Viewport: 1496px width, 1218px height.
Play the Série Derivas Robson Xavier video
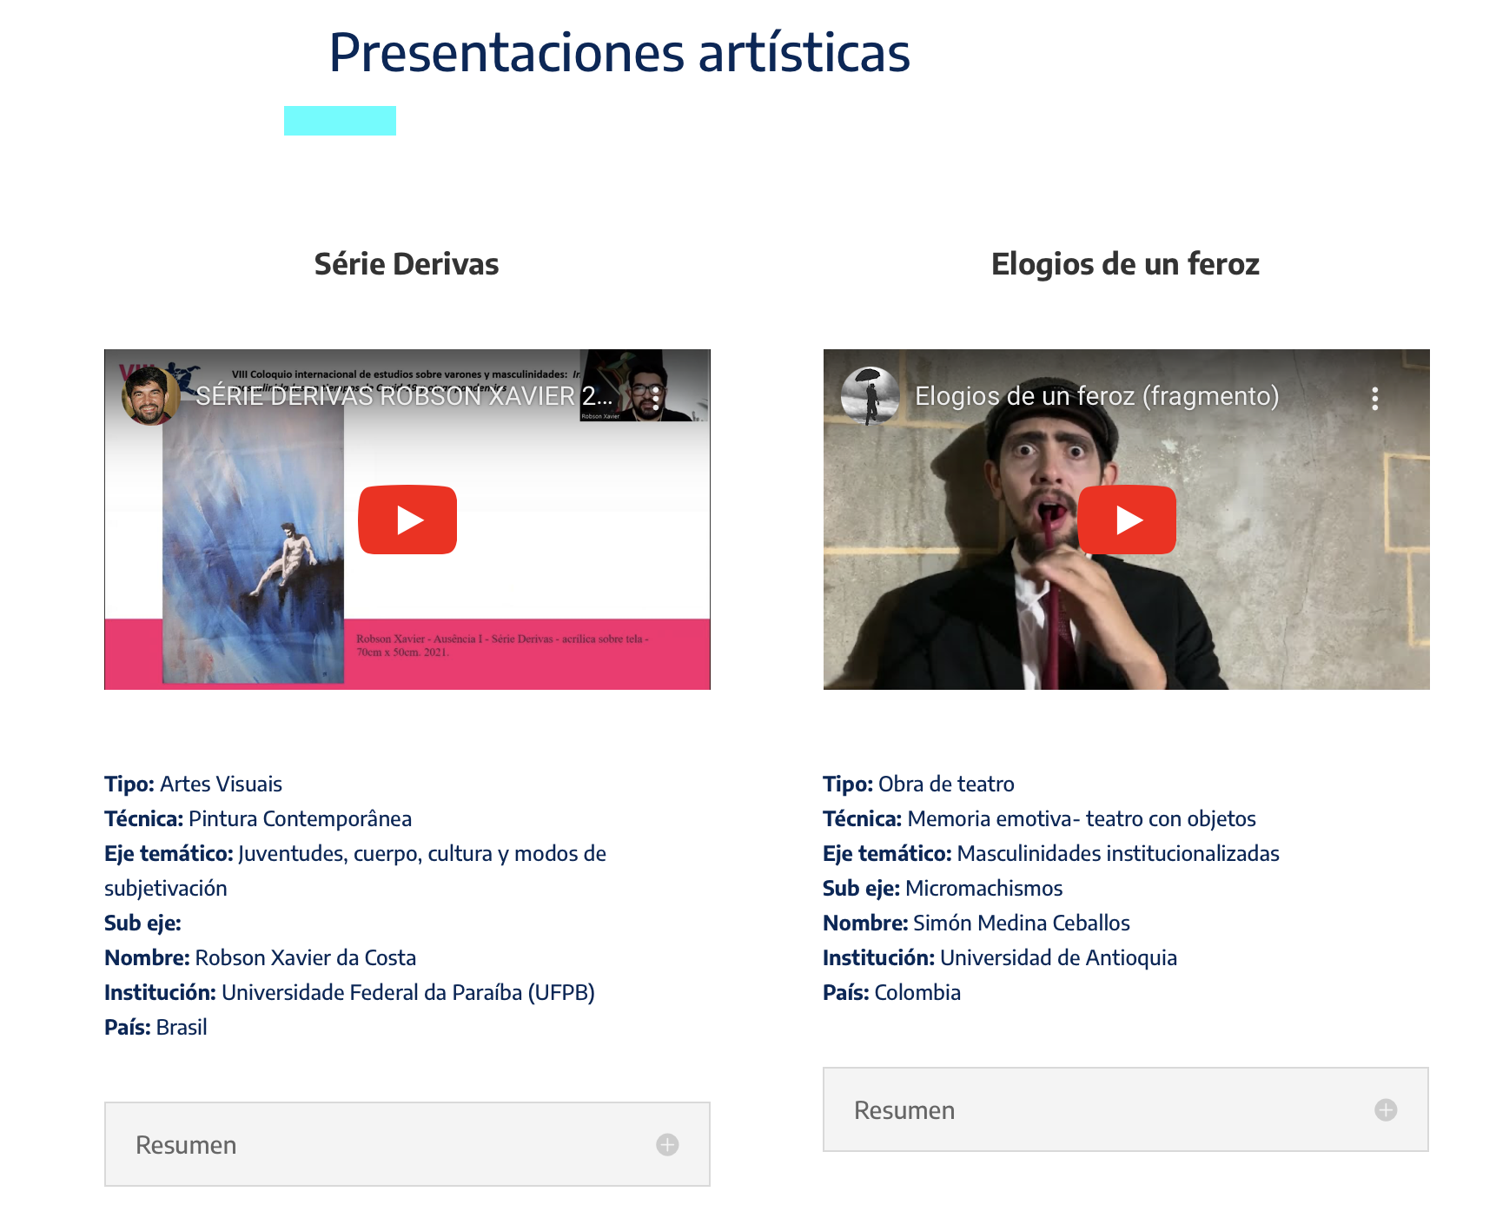(407, 520)
